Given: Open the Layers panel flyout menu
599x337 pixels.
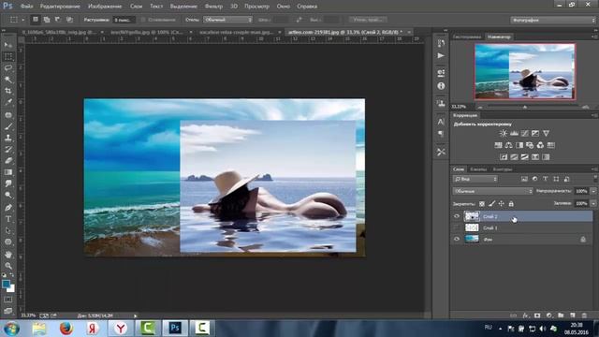Looking at the screenshot, I should 594,168.
